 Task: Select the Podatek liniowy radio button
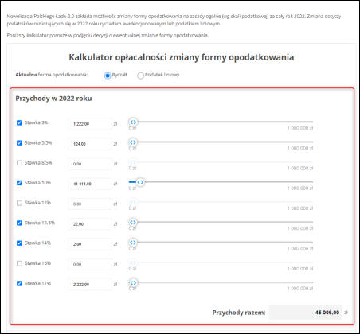point(140,76)
